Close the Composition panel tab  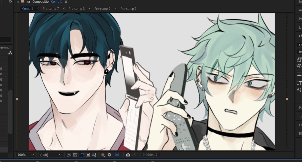[x=18, y=2]
